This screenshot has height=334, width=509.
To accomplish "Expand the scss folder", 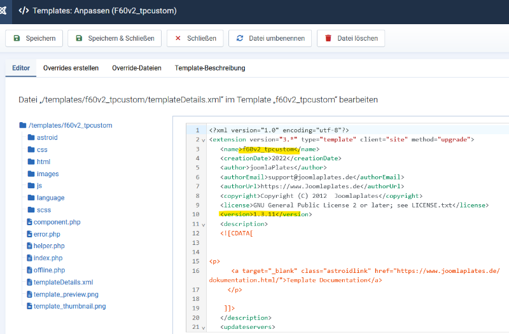I will 44,210.
